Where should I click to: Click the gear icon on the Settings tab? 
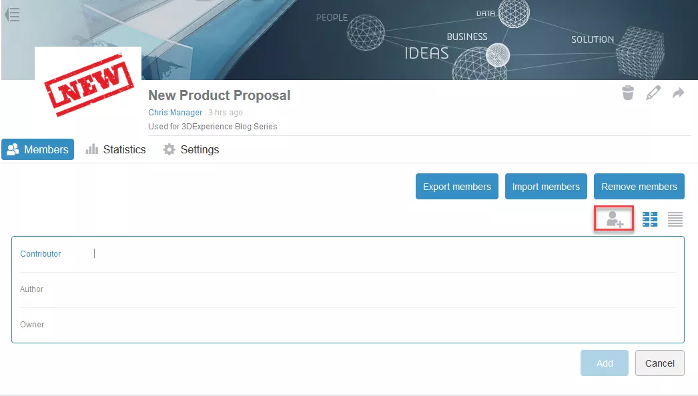[169, 149]
